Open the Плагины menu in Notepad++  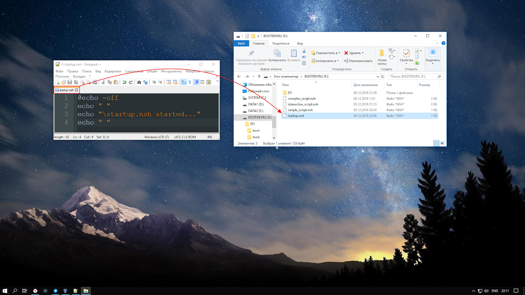click(62, 76)
